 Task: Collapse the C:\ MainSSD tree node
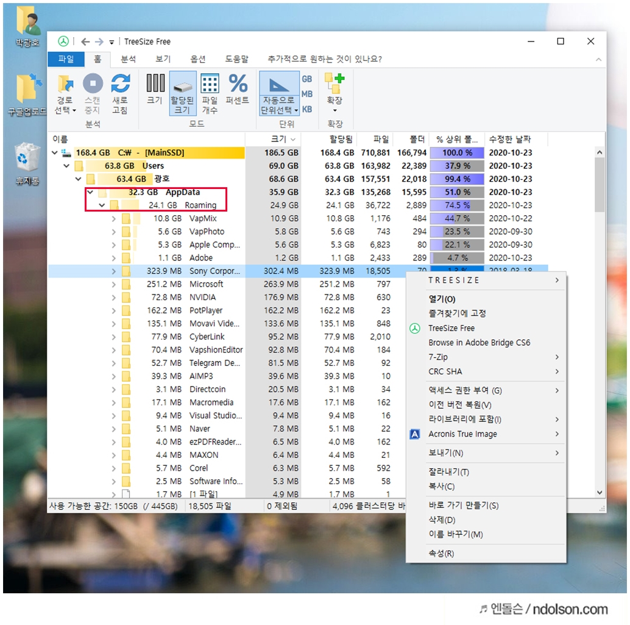point(55,152)
